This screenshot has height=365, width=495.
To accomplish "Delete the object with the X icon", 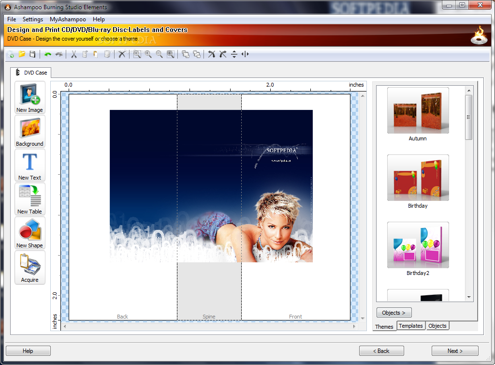I will [x=122, y=54].
